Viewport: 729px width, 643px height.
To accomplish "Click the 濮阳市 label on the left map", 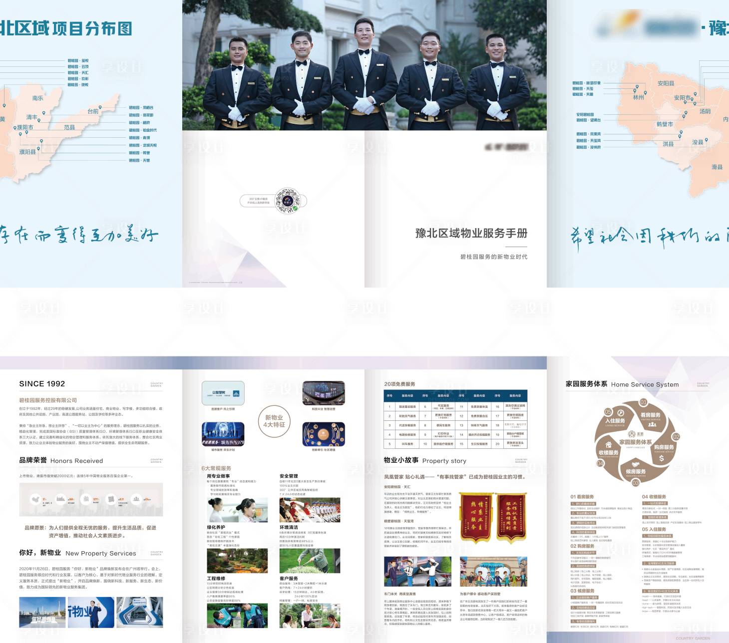I will pos(25,127).
